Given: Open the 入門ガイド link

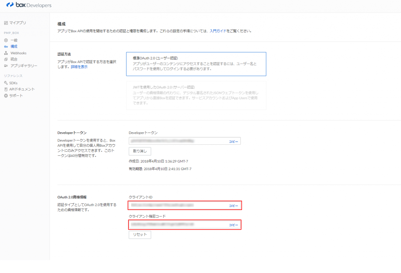Looking at the screenshot, I should pos(218,31).
